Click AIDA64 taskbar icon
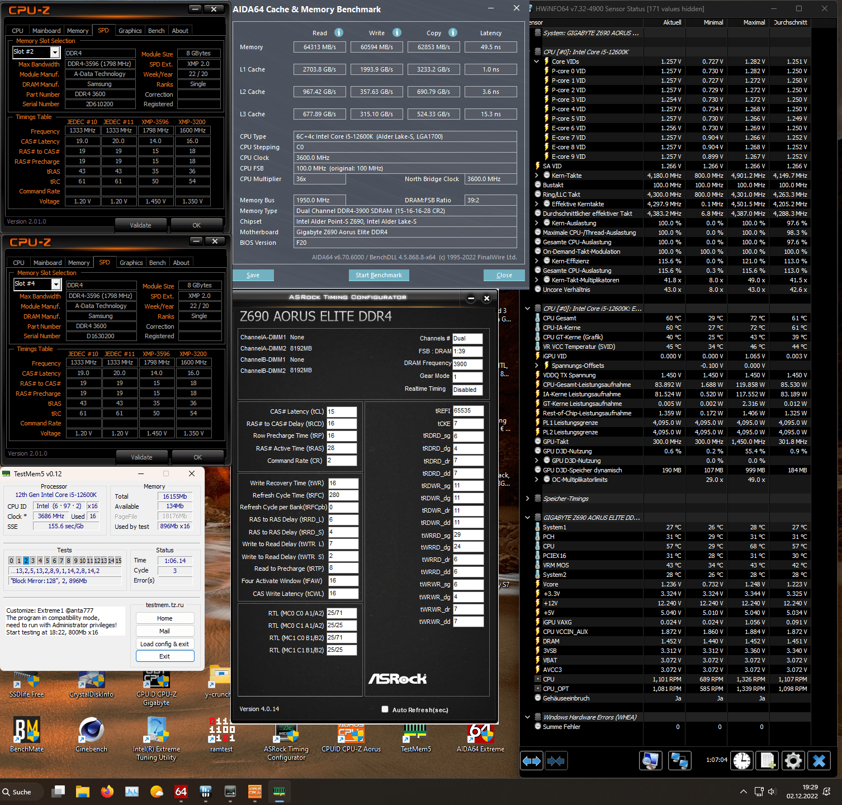The image size is (842, 805). coord(181,792)
